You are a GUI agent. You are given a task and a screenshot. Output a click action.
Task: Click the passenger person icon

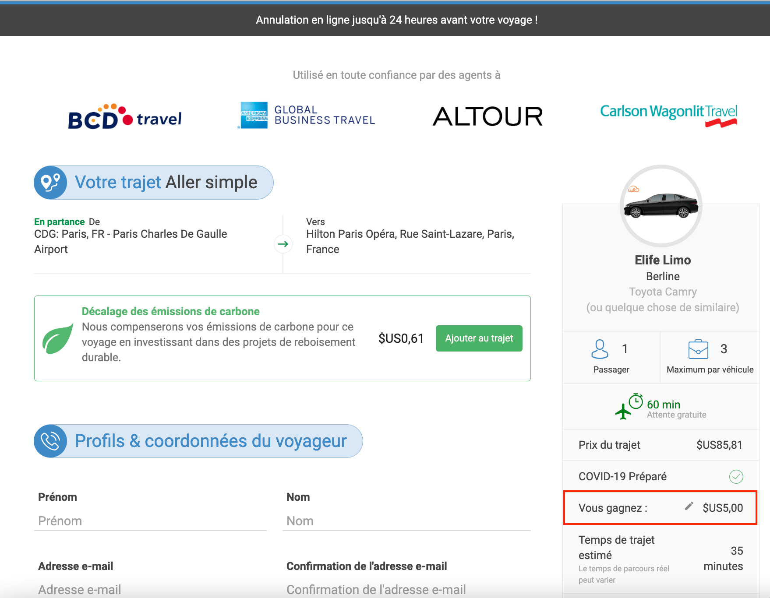click(x=600, y=349)
